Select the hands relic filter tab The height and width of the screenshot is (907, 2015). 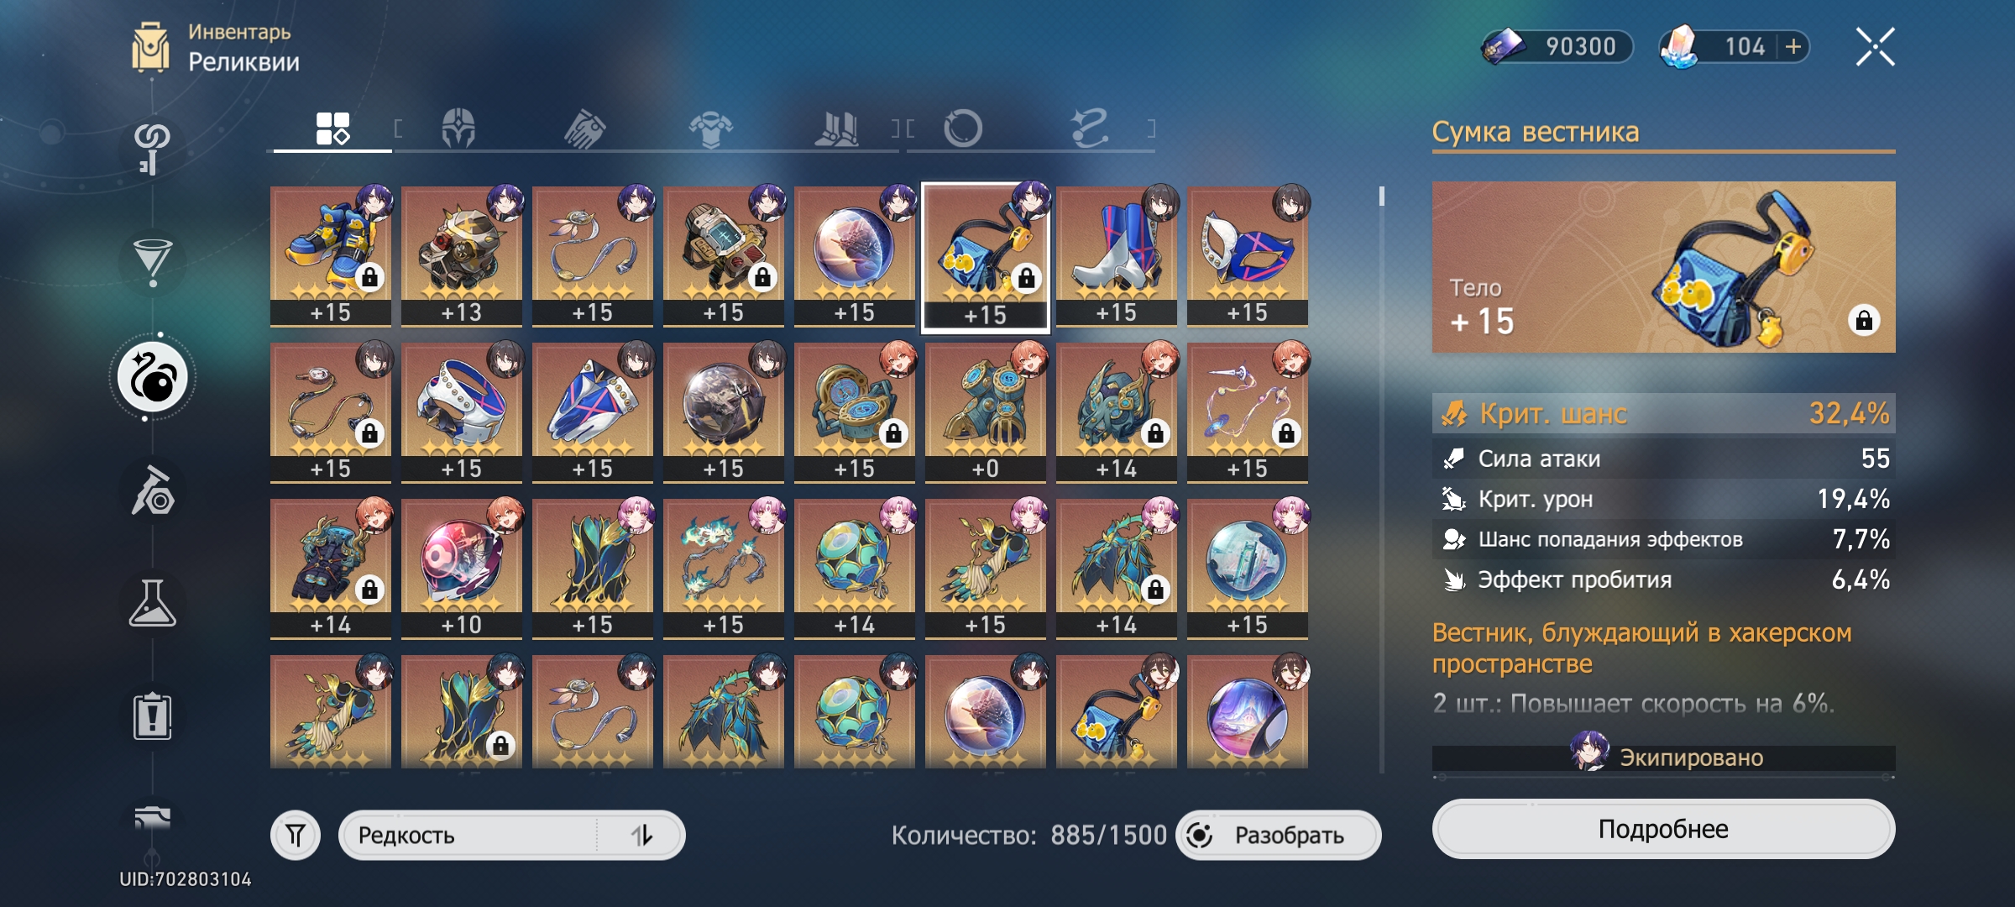click(x=584, y=129)
